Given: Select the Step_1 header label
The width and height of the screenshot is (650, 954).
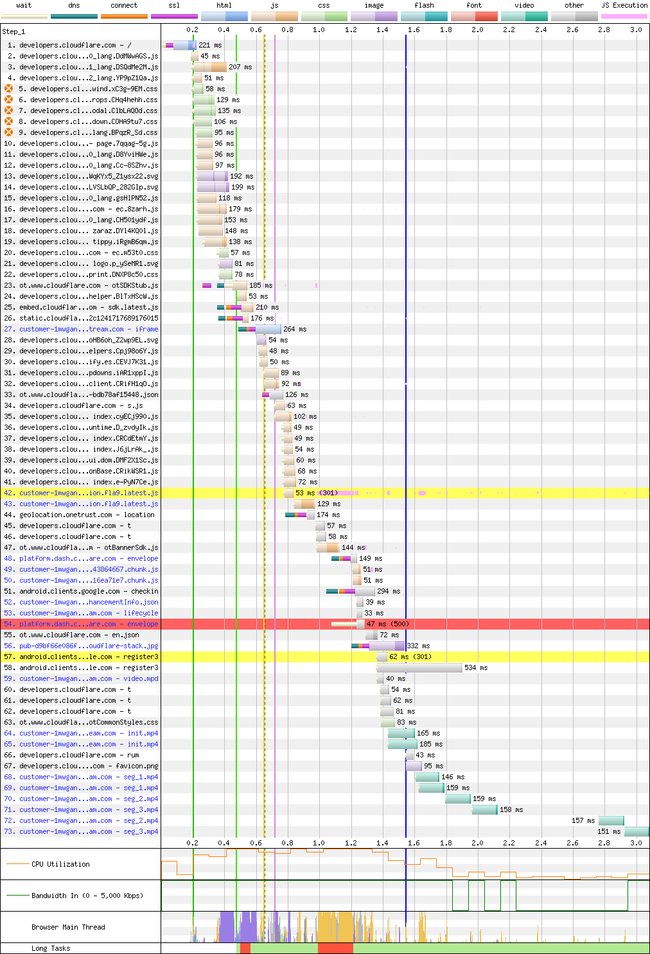Looking at the screenshot, I should click(x=13, y=31).
